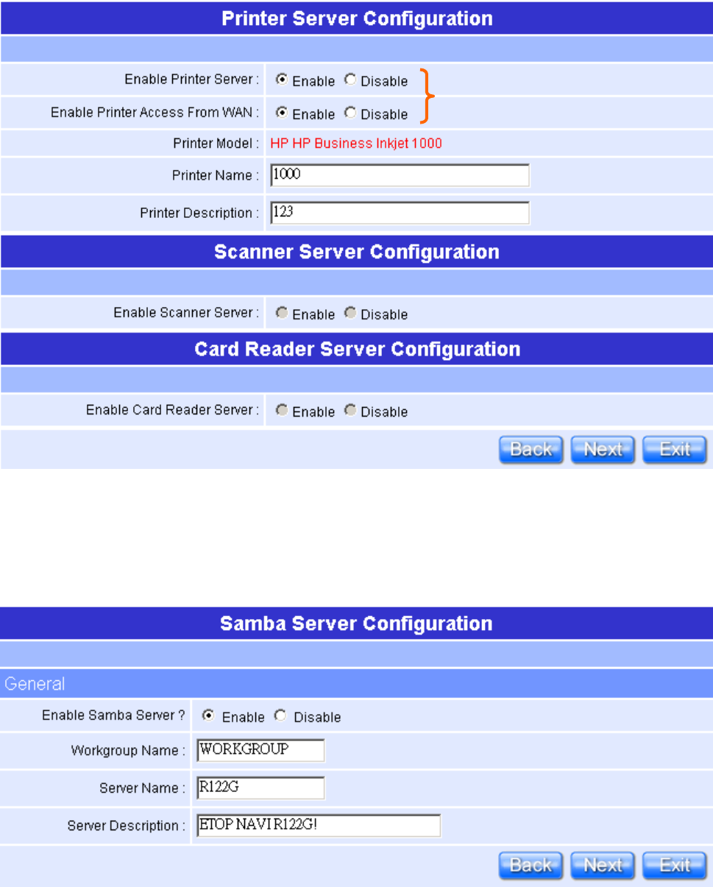Click the Workgroup Name label
The image size is (713, 887).
point(128,751)
